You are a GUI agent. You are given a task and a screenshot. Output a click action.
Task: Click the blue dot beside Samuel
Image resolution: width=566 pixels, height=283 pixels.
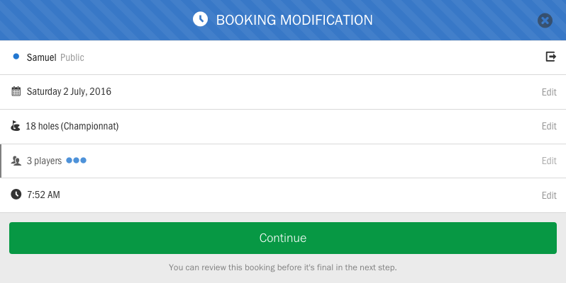click(x=16, y=57)
